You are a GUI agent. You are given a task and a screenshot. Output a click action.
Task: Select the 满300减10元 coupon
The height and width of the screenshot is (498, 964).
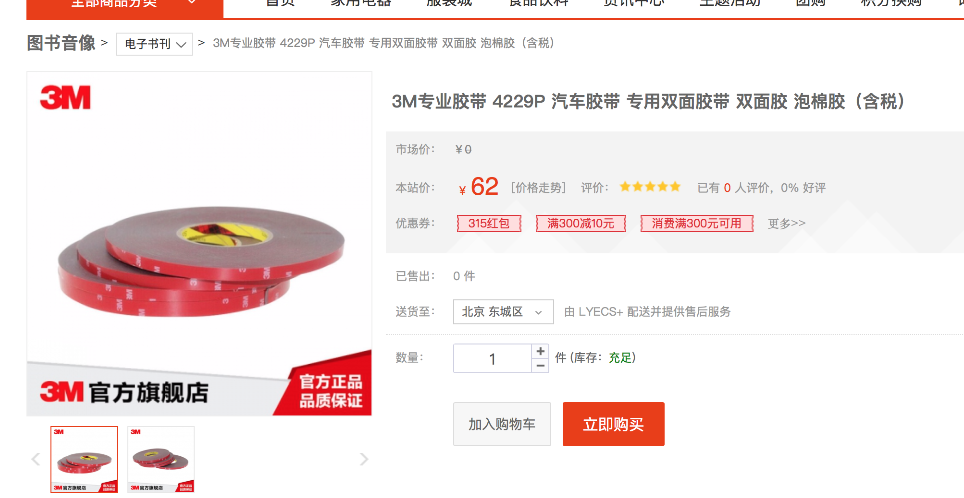pyautogui.click(x=581, y=224)
